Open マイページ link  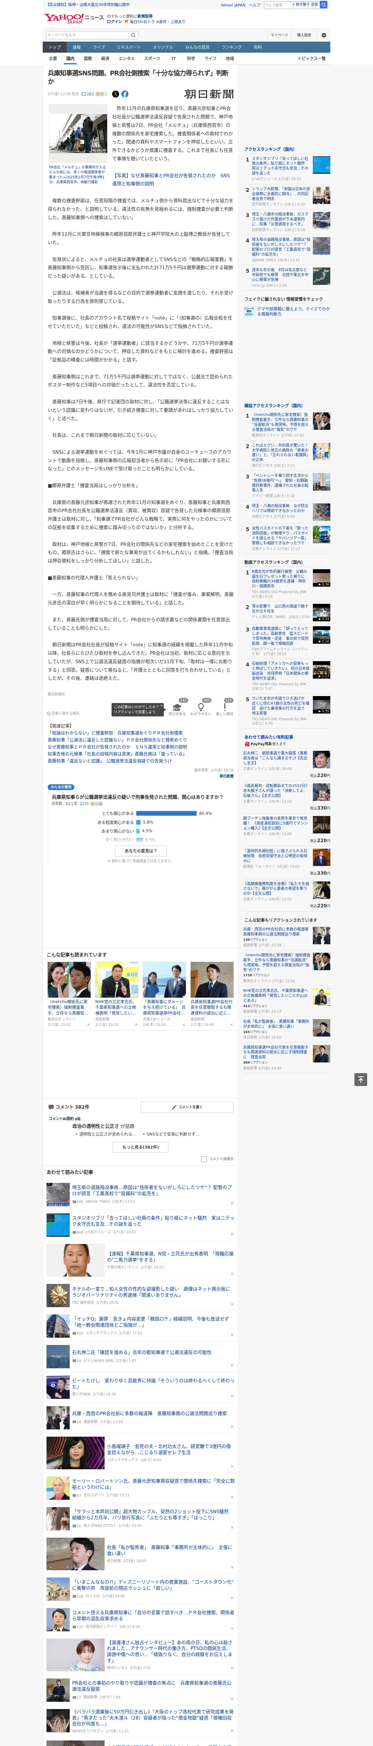click(279, 35)
